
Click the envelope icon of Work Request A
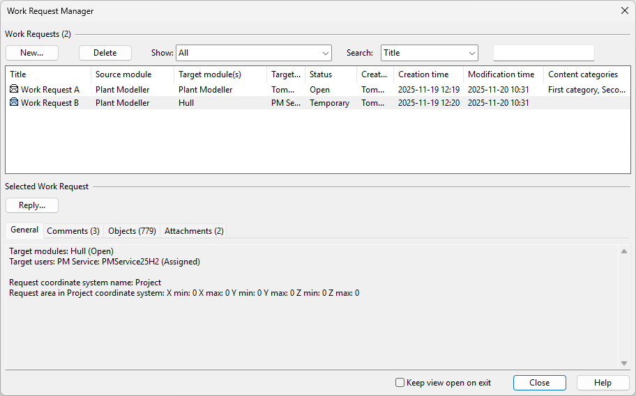[x=14, y=90]
